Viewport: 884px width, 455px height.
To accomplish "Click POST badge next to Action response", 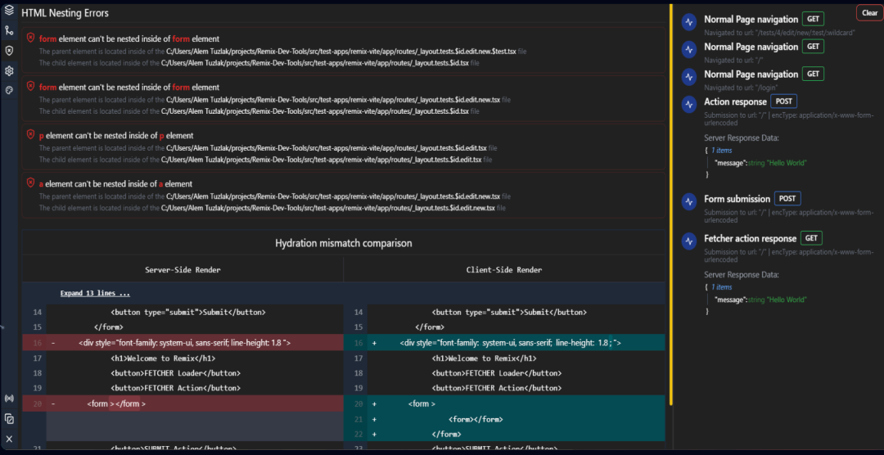I will 783,101.
